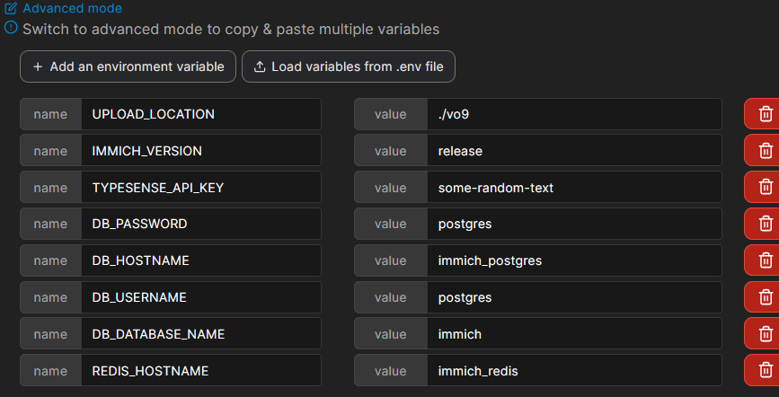Edit the DB_HOSTNAME name field
Screen dimensions: 779x397
tap(201, 260)
